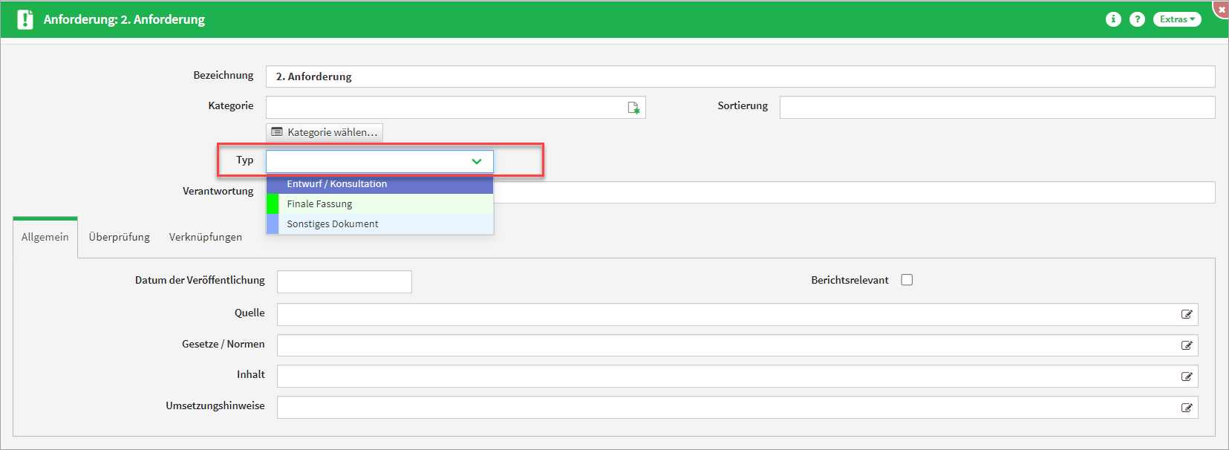Open the editor icon for Umsetzungshinweise
The height and width of the screenshot is (450, 1229).
point(1187,408)
